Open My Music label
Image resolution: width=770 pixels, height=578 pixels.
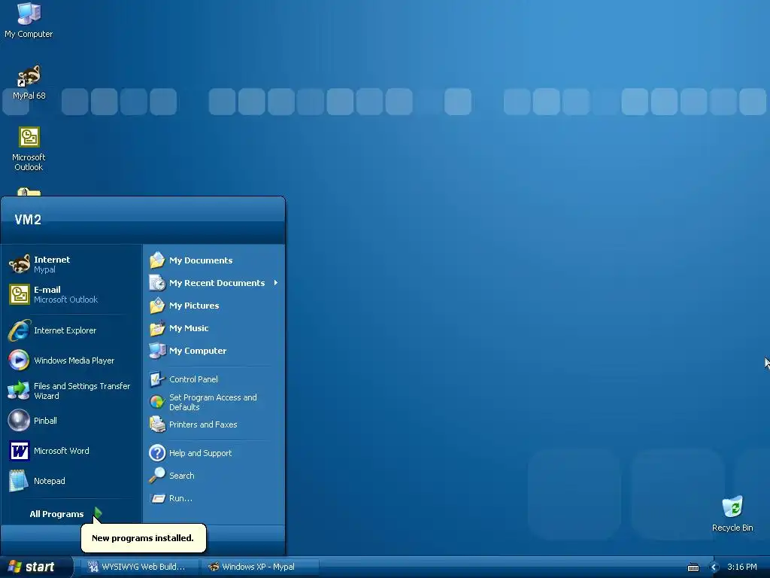pyautogui.click(x=189, y=328)
